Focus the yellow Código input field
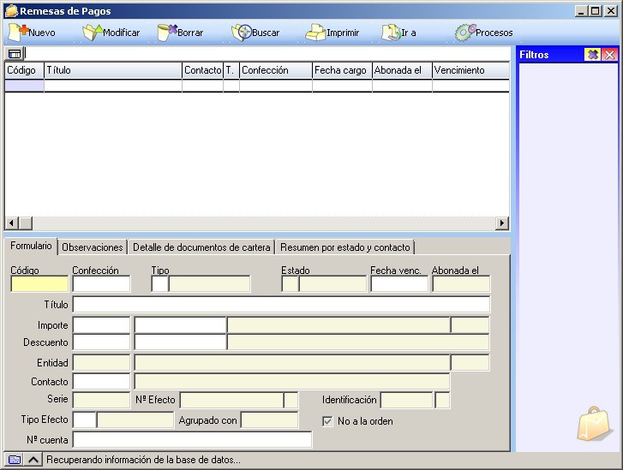Image resolution: width=623 pixels, height=470 pixels. [39, 284]
